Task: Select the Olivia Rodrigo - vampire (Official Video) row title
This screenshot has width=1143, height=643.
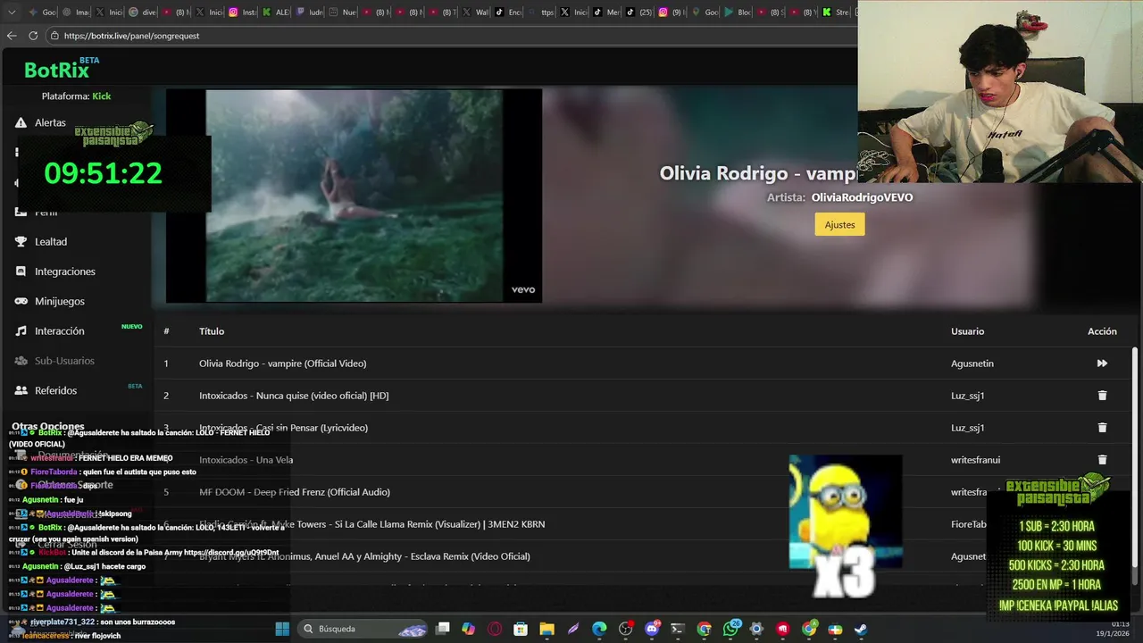Action: click(x=282, y=363)
